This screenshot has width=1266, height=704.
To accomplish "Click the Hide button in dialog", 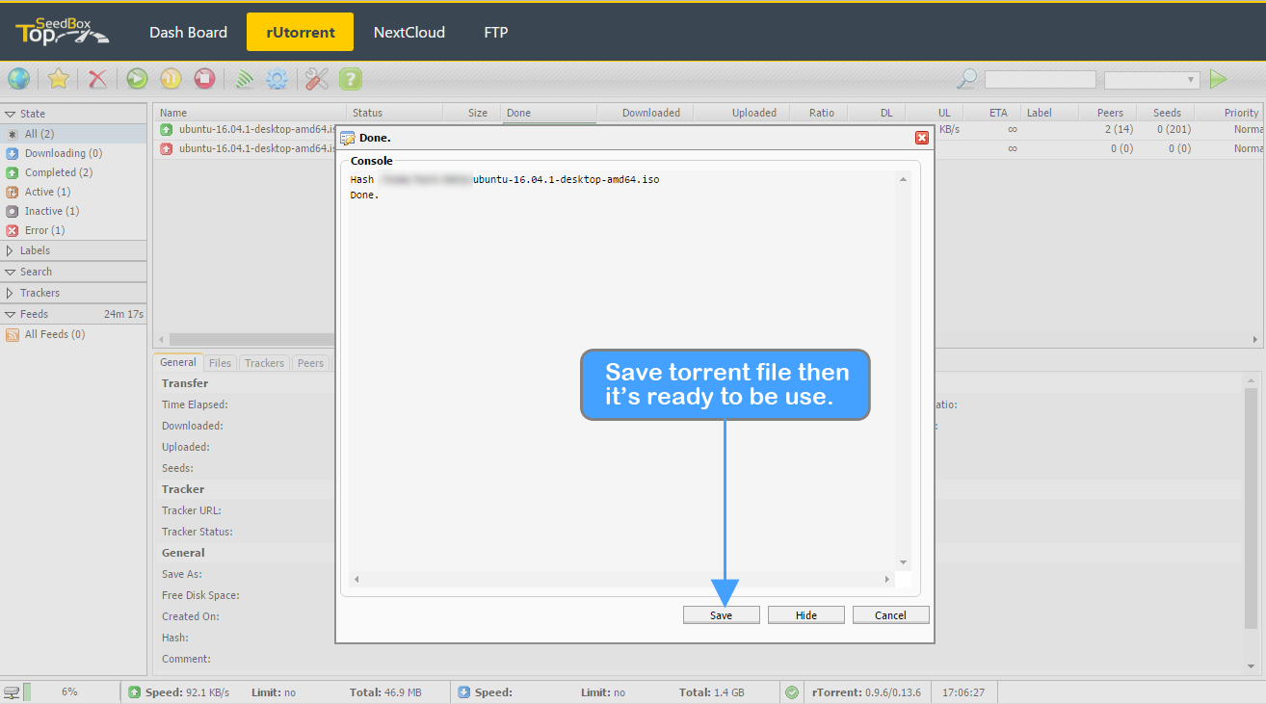I will pos(805,615).
